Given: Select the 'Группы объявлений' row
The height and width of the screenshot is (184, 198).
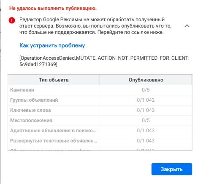Looking at the screenshot, I should click(x=100, y=100).
